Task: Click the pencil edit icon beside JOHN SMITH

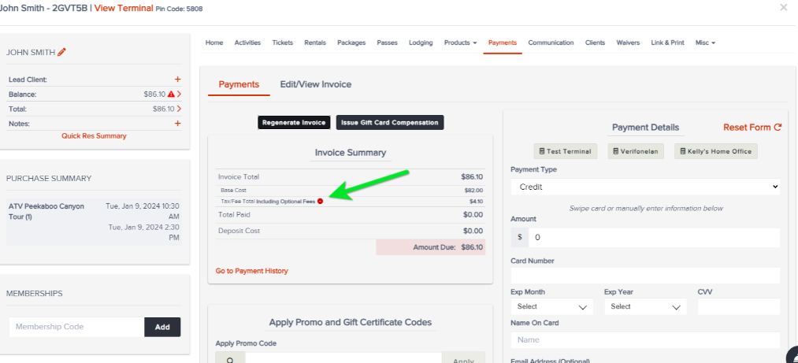Action: pos(61,52)
